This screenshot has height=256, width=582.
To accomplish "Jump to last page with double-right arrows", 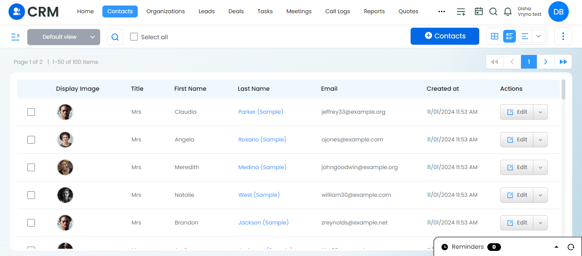I will (563, 62).
